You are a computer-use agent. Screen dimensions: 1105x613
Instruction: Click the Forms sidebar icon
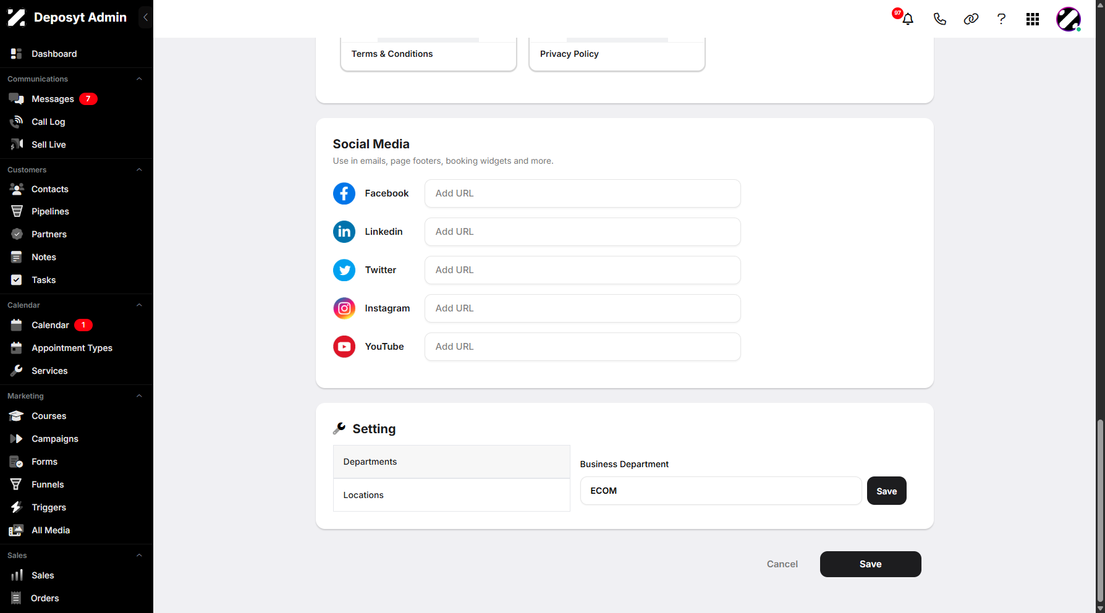17,462
